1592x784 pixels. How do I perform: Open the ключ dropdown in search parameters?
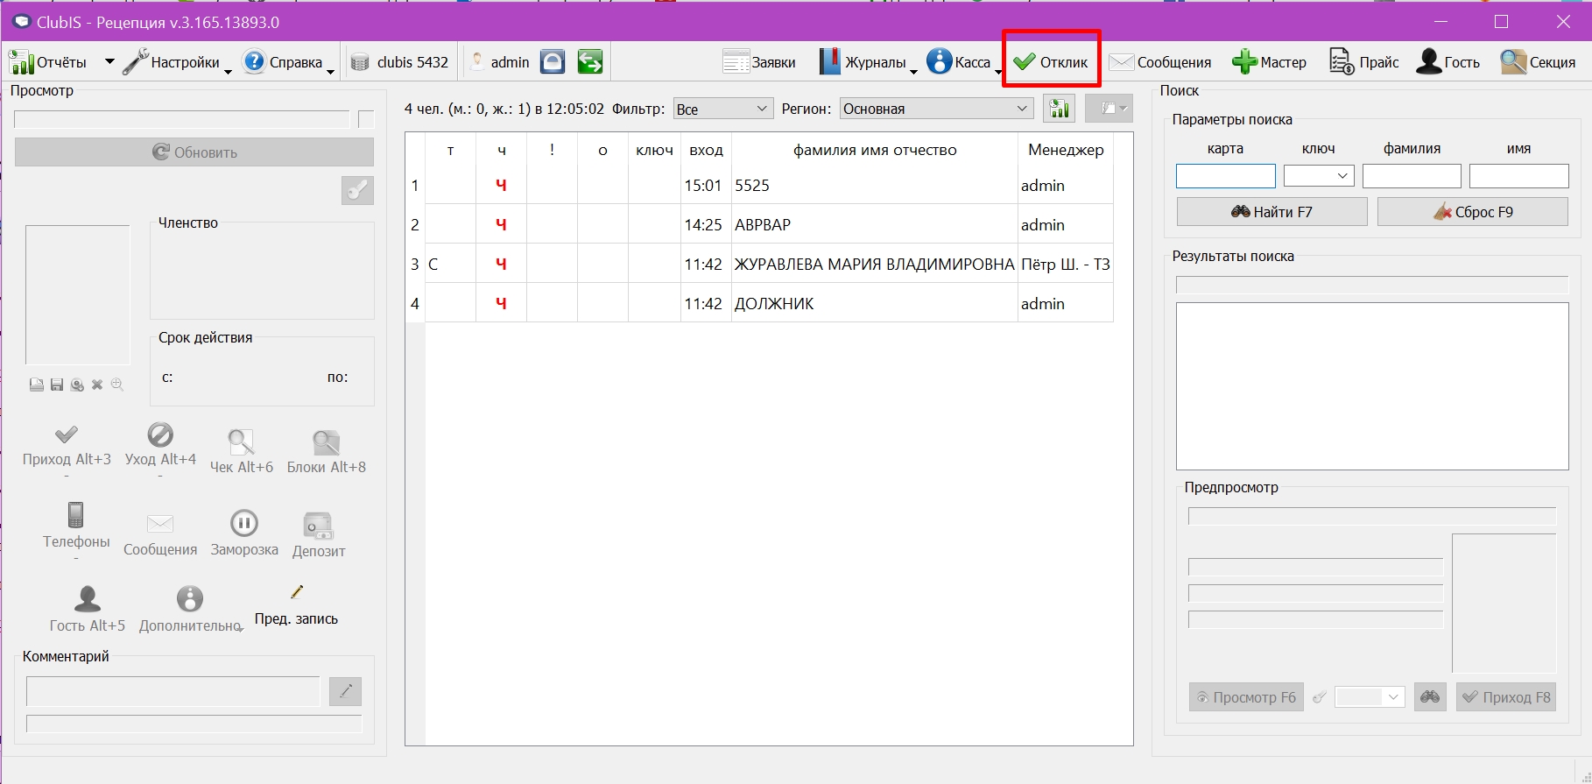tap(1319, 176)
